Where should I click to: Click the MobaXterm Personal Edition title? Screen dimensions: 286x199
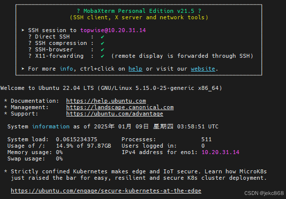coord(139,11)
